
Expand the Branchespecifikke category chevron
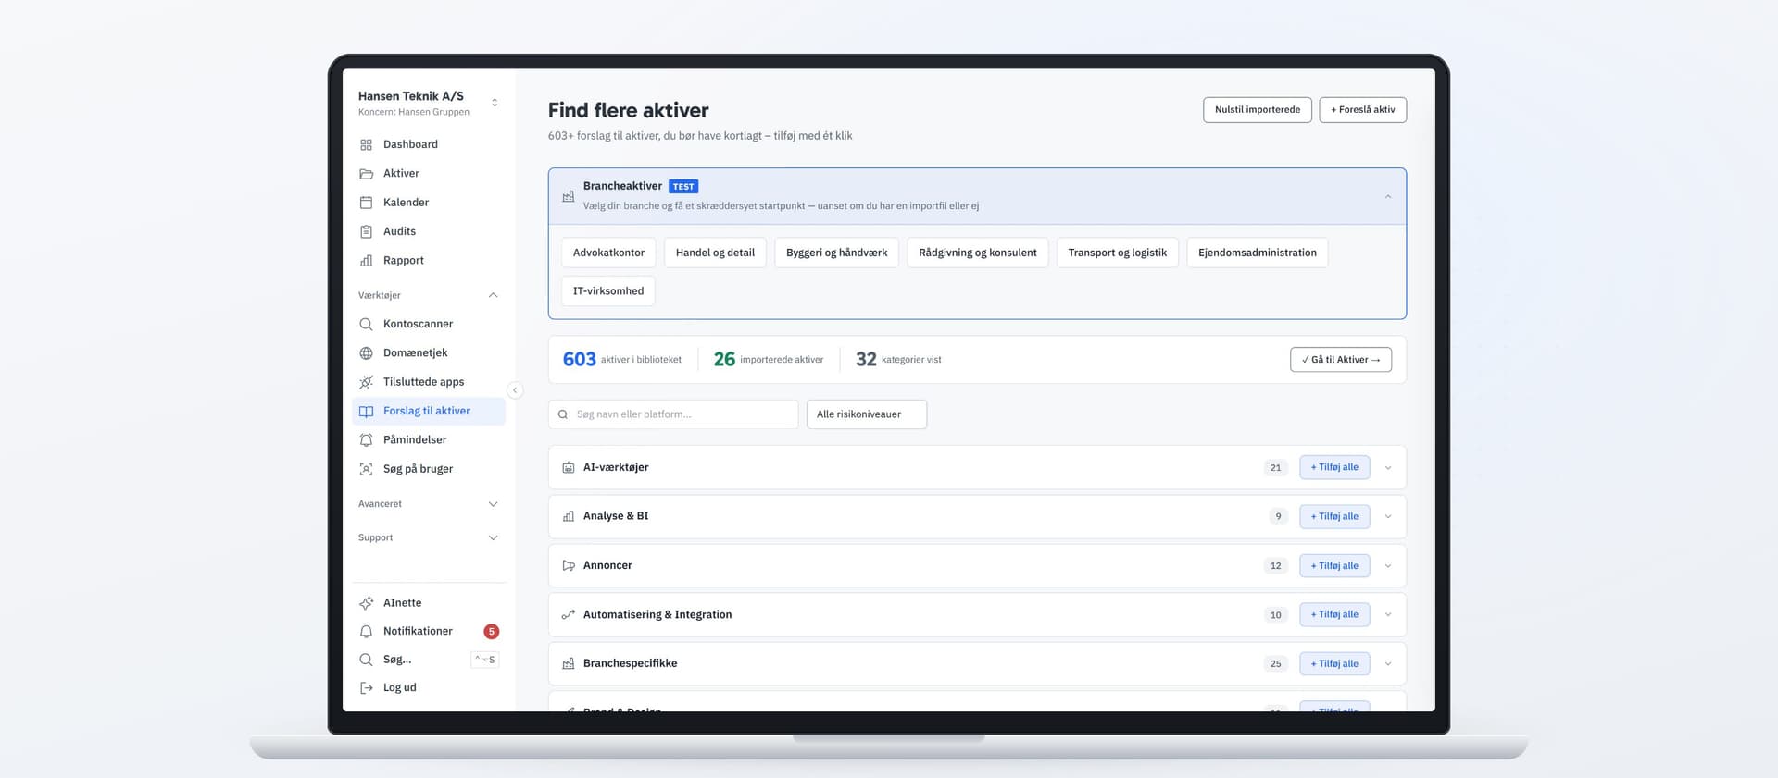coord(1387,664)
